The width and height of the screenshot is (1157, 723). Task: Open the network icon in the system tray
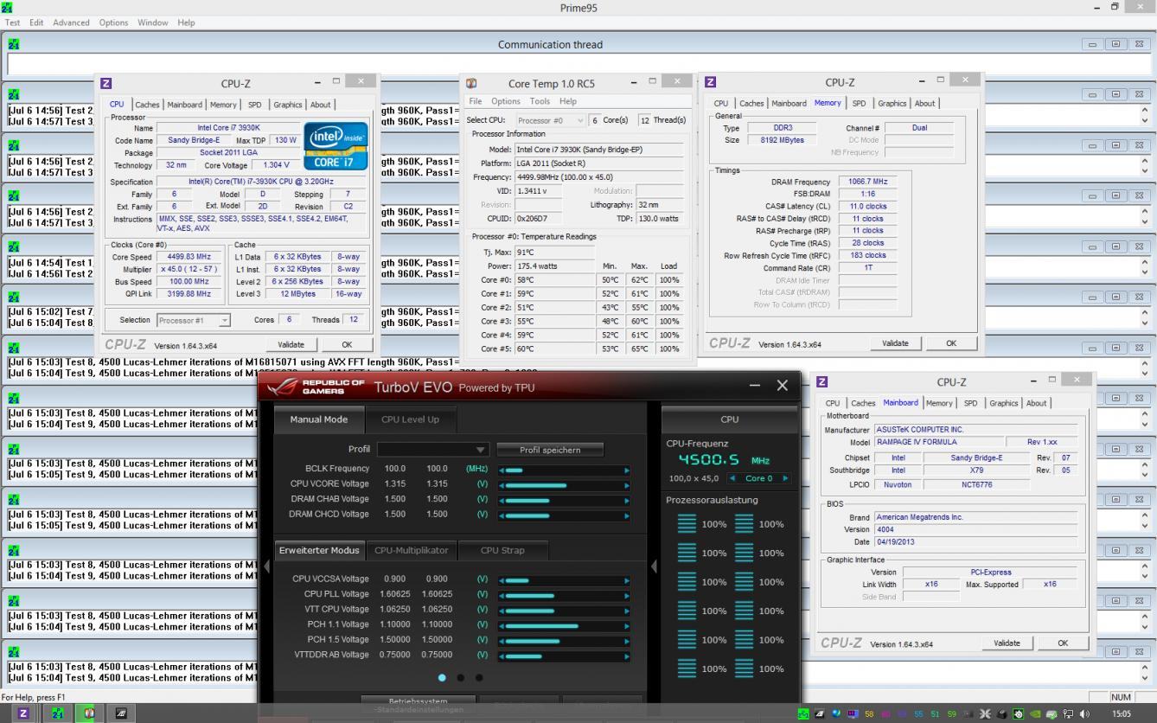tap(1069, 714)
